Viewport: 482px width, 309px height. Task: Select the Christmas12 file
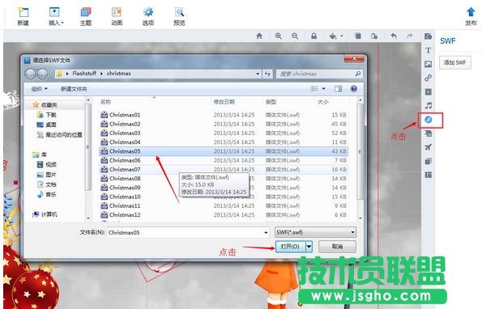[x=224, y=215]
